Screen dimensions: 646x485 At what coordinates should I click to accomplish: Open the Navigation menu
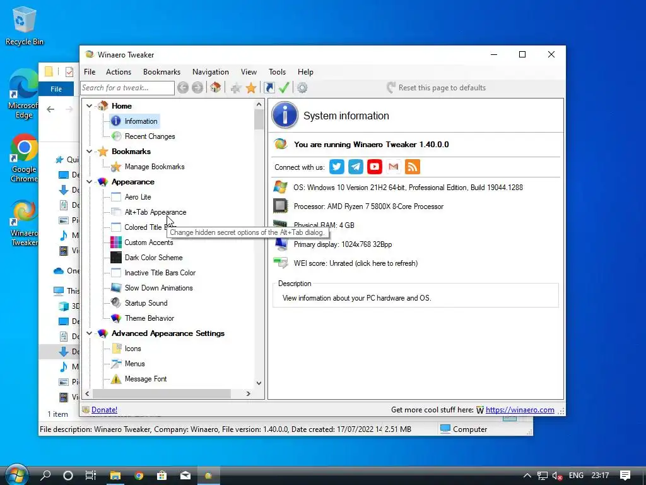(211, 72)
